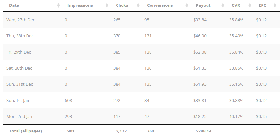Click the Date column header text
Image resolution: width=280 pixels, height=137 pixels.
coord(14,5)
